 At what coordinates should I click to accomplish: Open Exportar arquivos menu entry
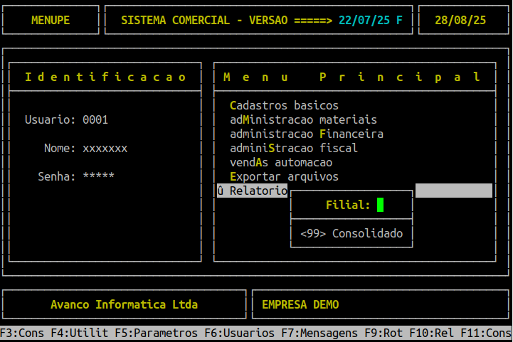[x=284, y=176]
